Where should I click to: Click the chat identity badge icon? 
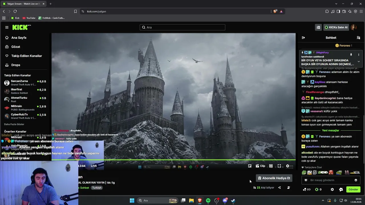click(x=306, y=180)
